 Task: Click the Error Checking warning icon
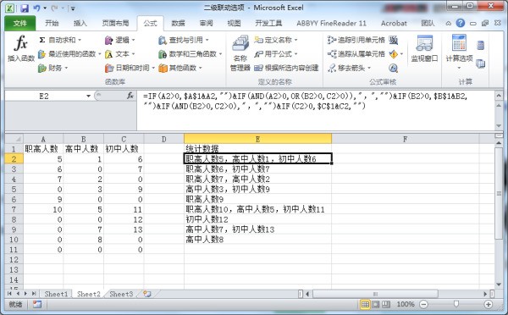394,54
